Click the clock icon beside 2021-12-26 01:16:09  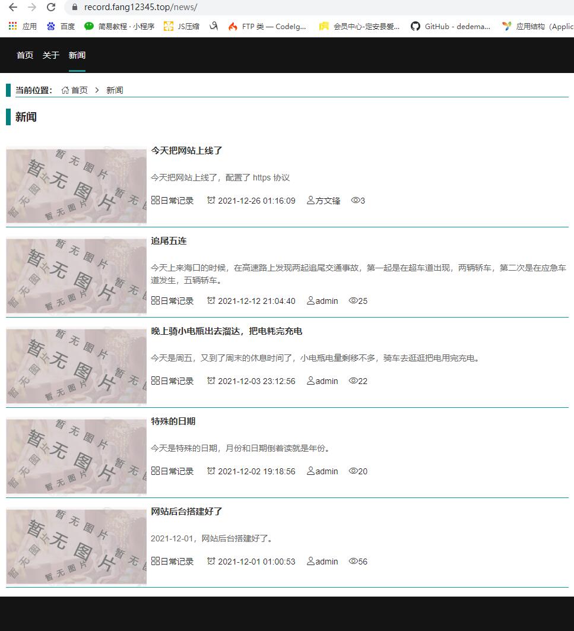coord(211,200)
